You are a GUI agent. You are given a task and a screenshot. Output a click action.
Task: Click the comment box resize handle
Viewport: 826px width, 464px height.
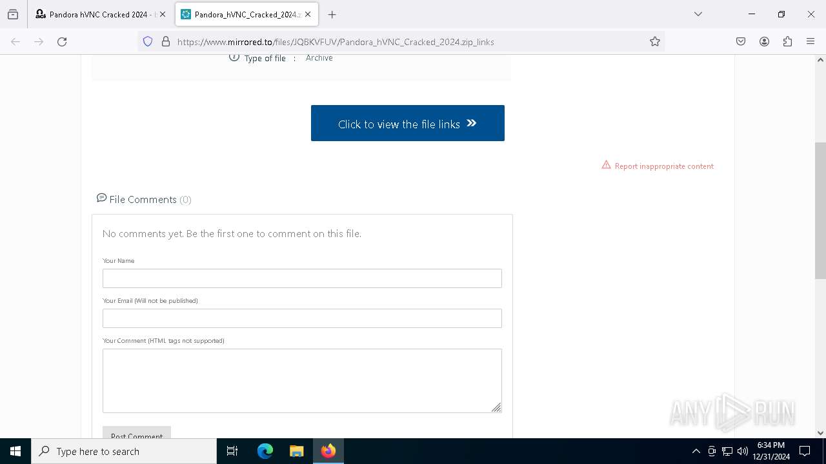pyautogui.click(x=496, y=407)
